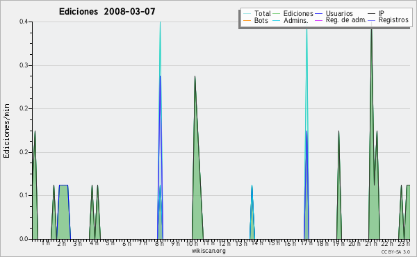Screen dimensions: 417x257
Task: Click the Total legend color line
Action: [x=247, y=14]
